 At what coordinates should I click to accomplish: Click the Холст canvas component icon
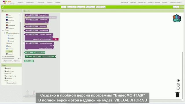tap(7, 43)
